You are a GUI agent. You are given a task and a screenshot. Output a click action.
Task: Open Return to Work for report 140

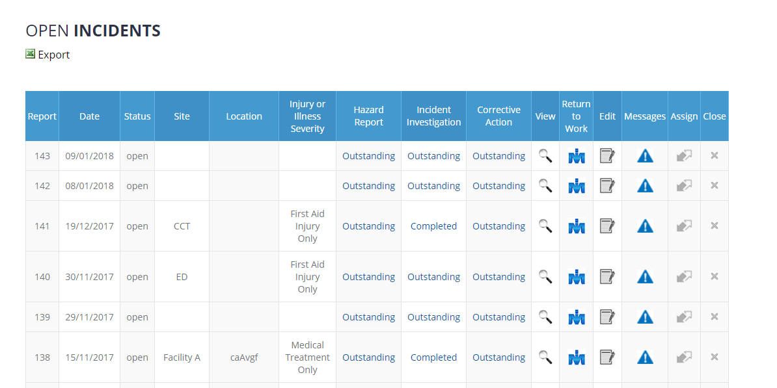pyautogui.click(x=576, y=276)
